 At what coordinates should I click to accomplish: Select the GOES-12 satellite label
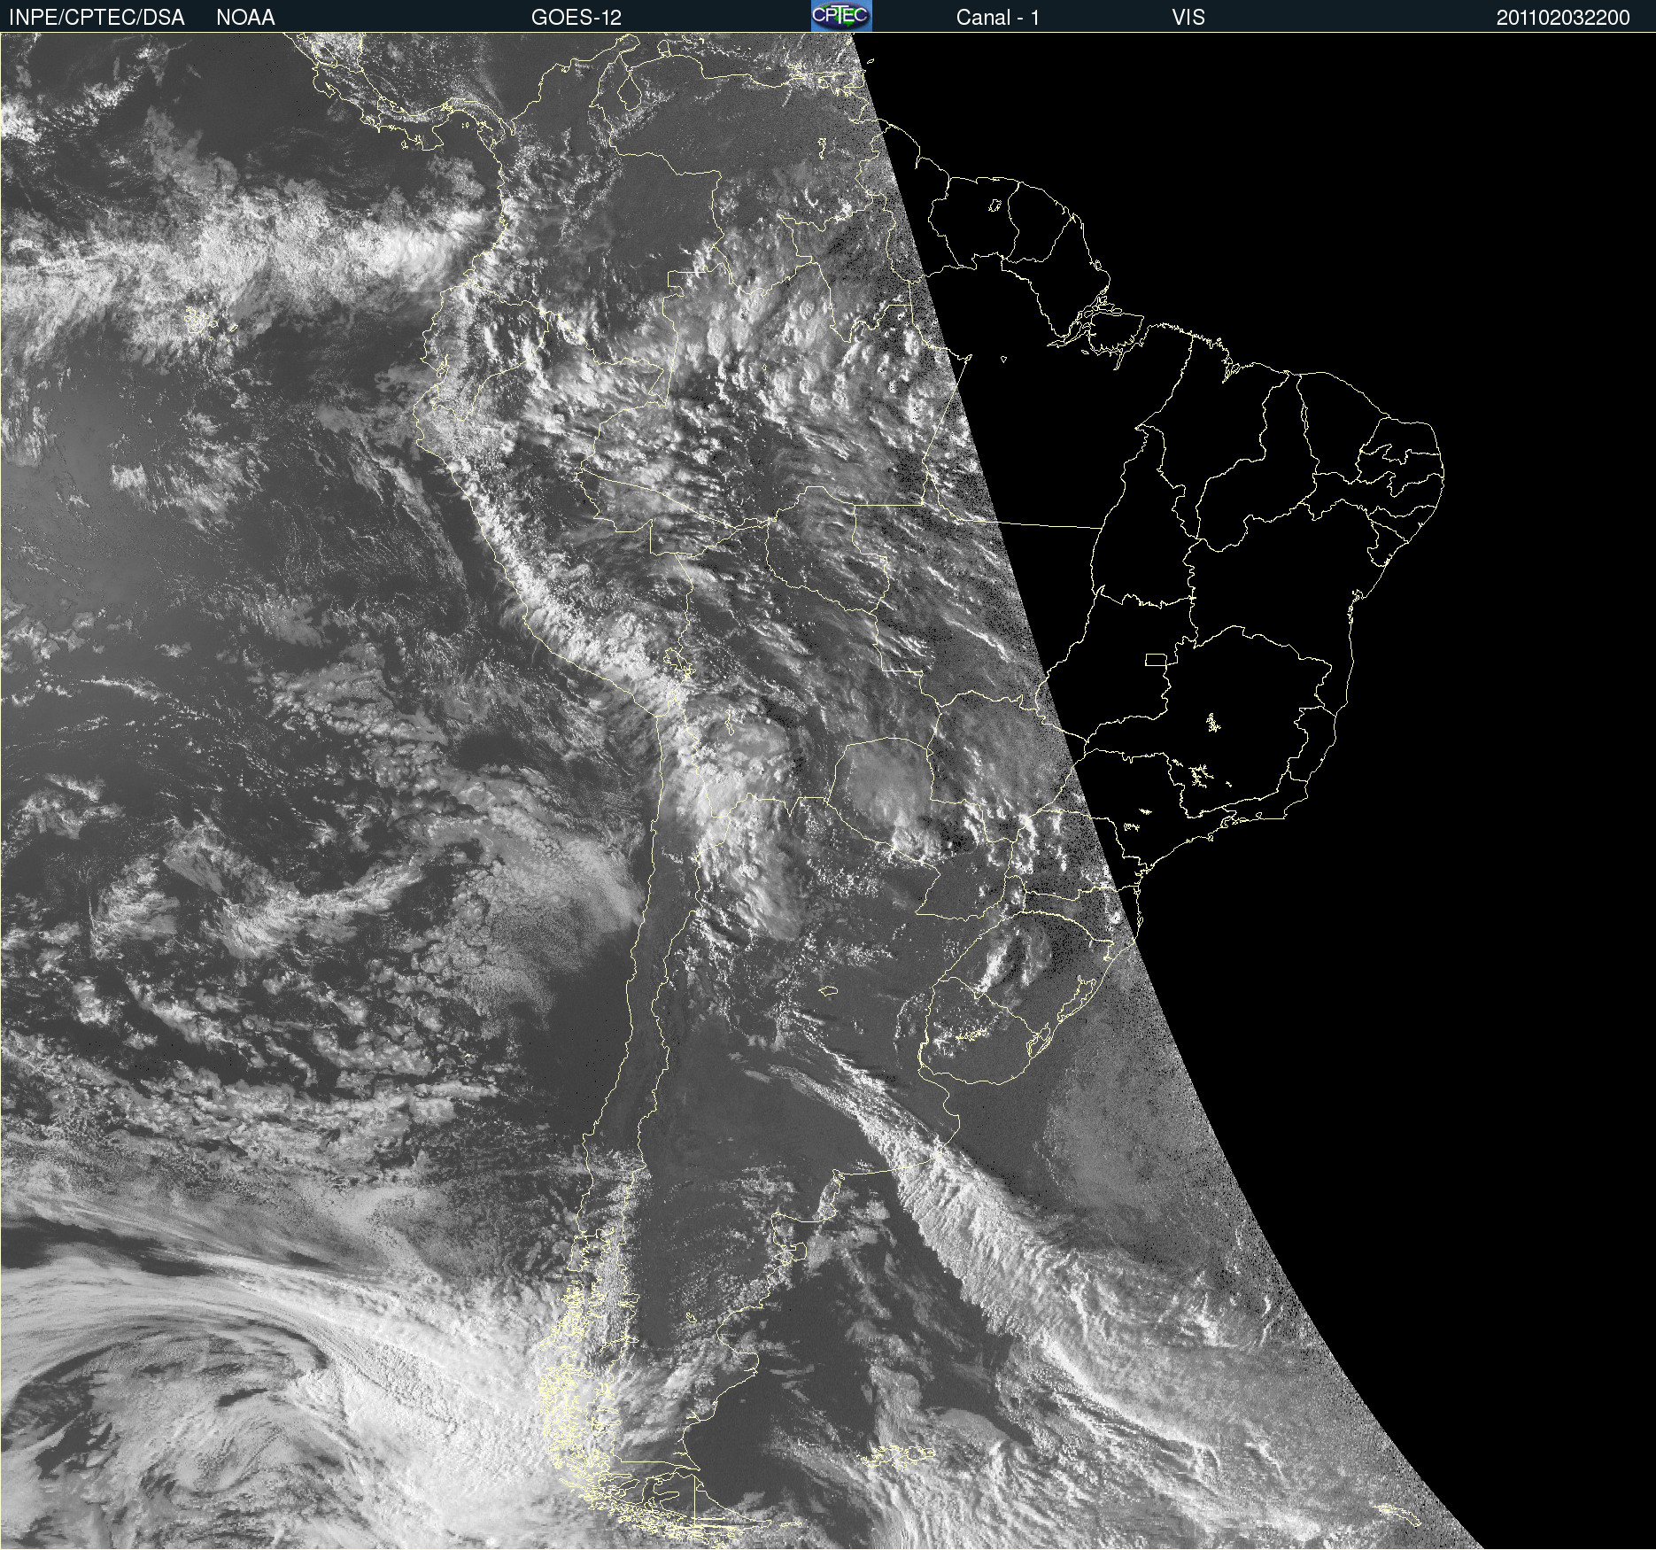577,18
